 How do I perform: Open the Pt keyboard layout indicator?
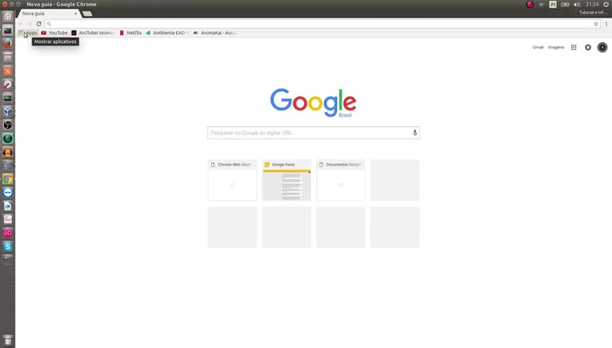click(552, 4)
